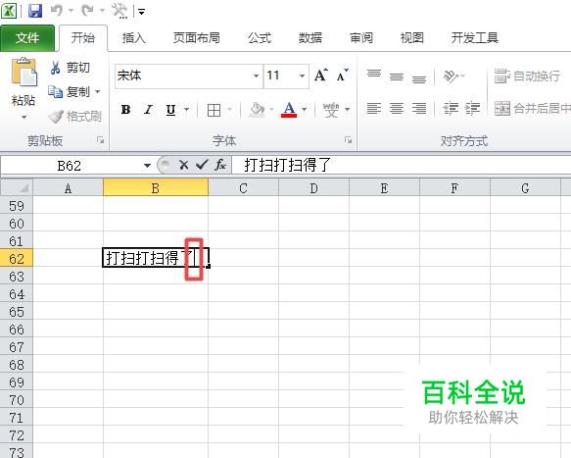The width and height of the screenshot is (571, 458).
Task: Click the B62 name box
Action: point(70,166)
